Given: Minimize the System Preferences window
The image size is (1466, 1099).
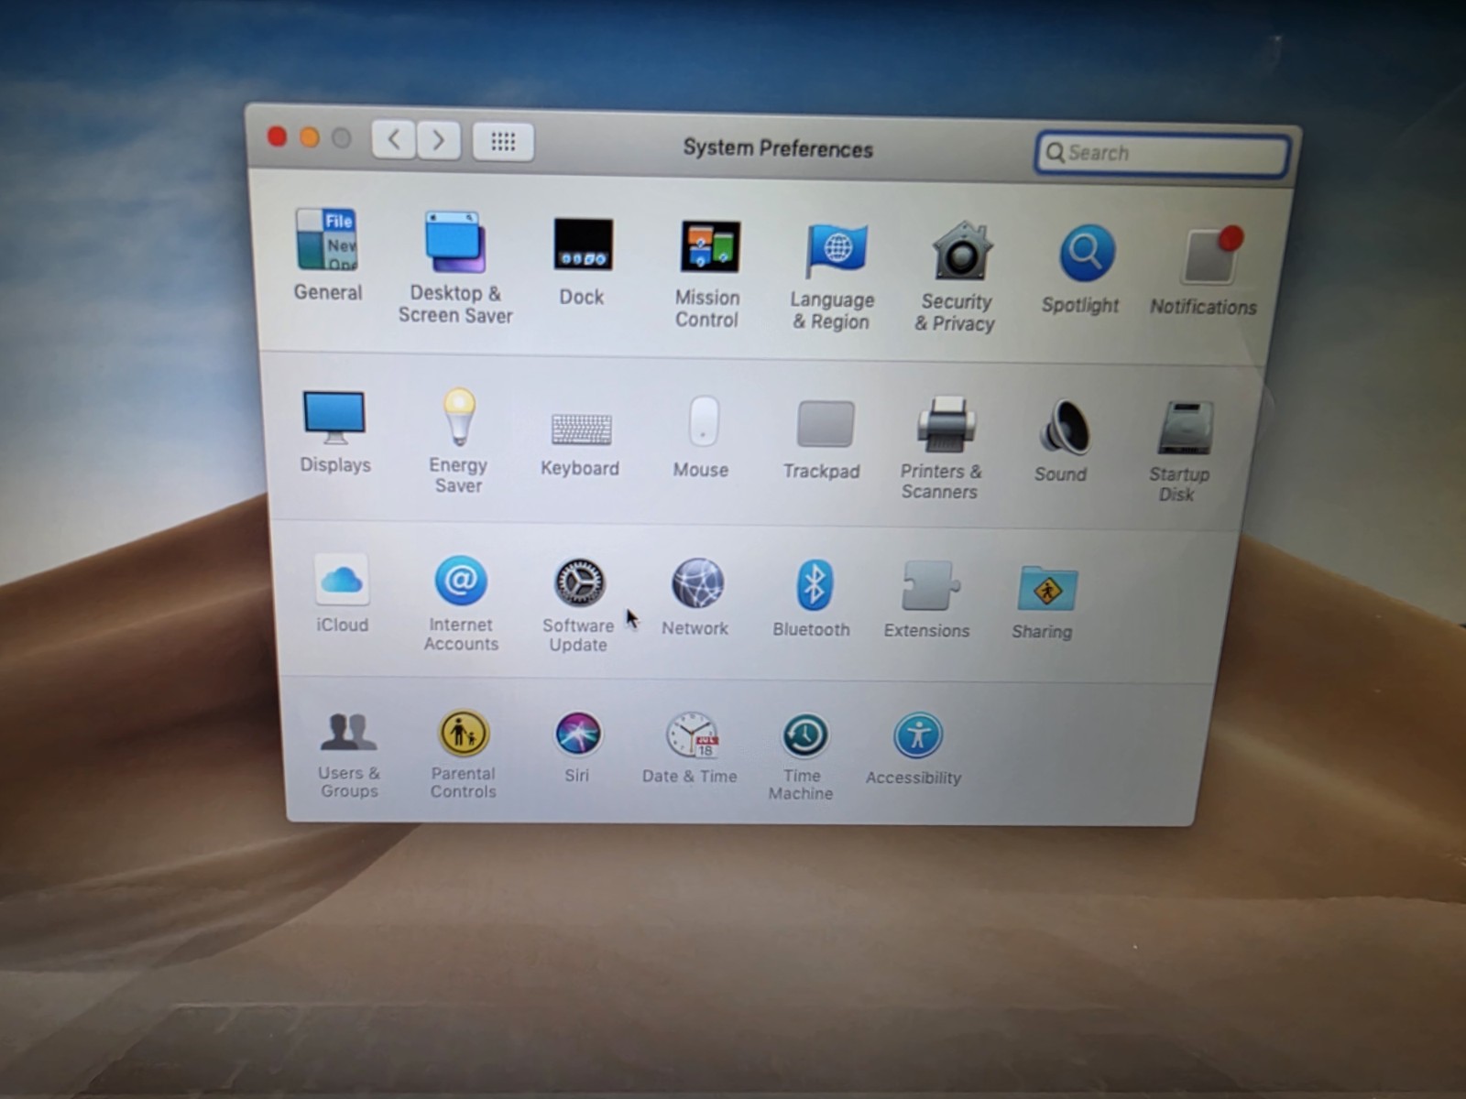Looking at the screenshot, I should (310, 137).
